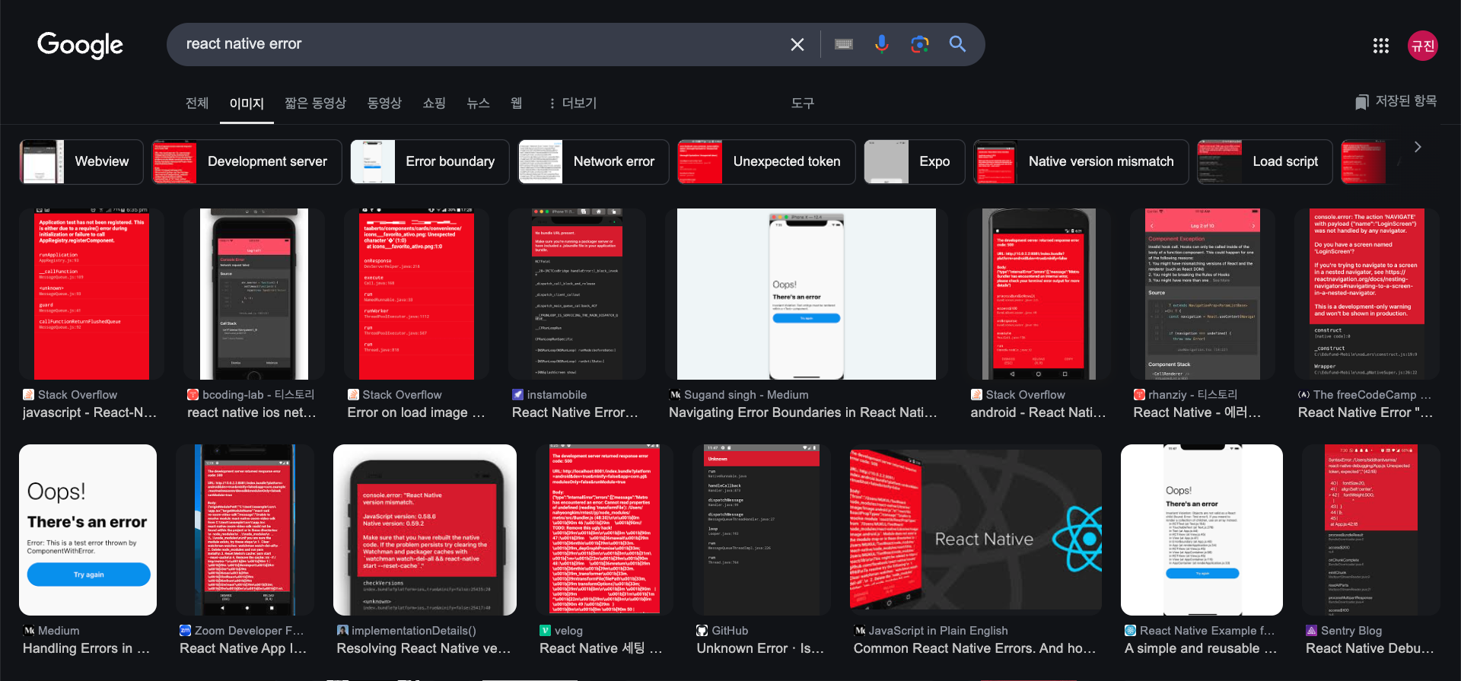
Task: Open "Common React Native Errors. And ho..." link
Action: click(975, 648)
